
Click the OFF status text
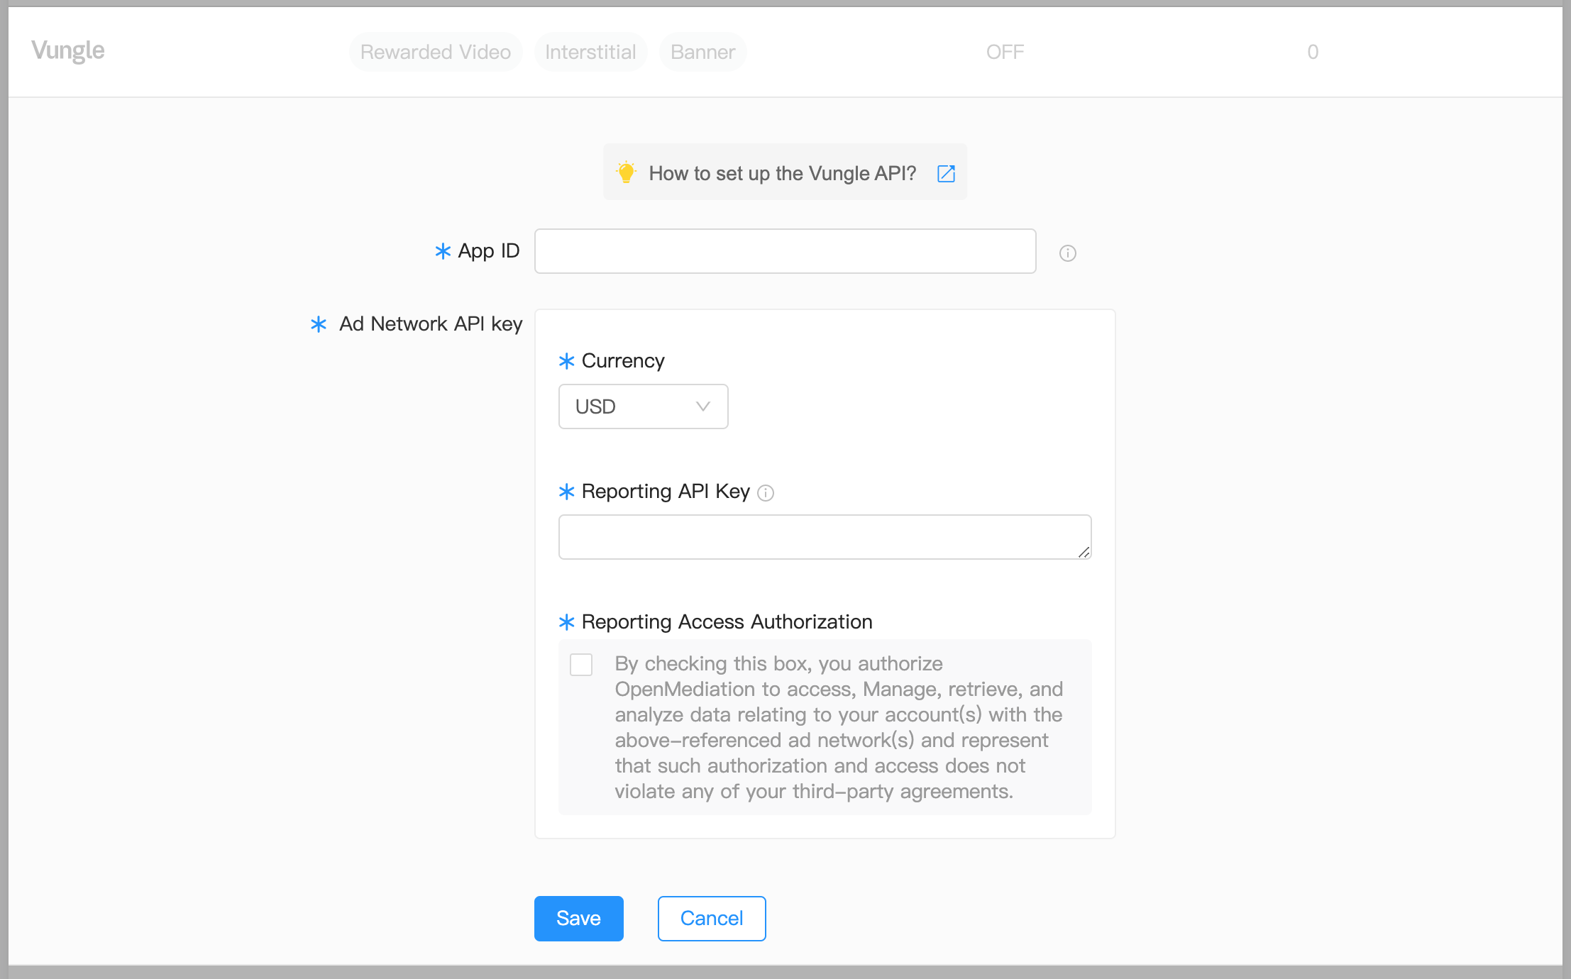pos(1005,52)
